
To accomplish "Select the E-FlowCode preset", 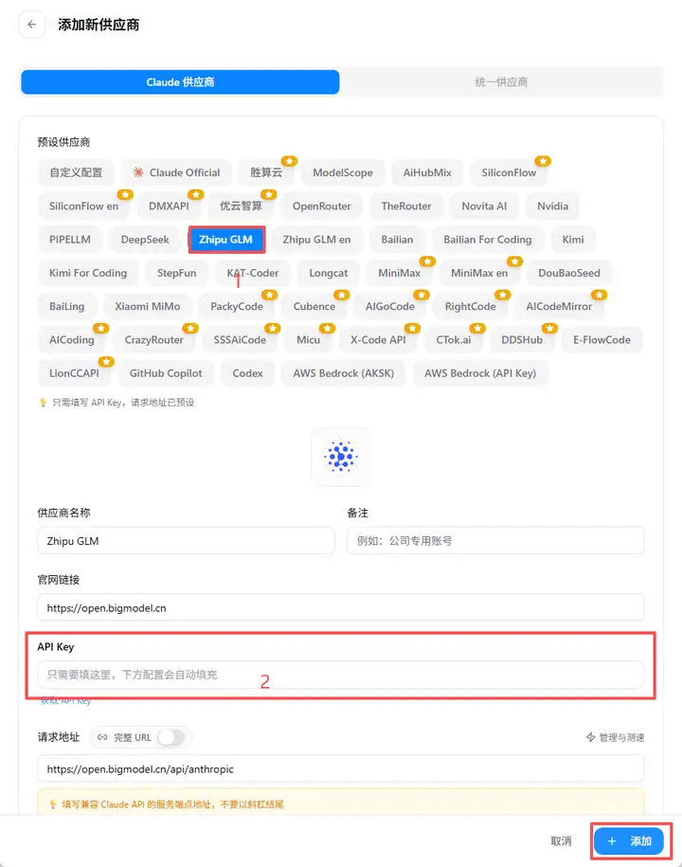I will click(x=601, y=340).
